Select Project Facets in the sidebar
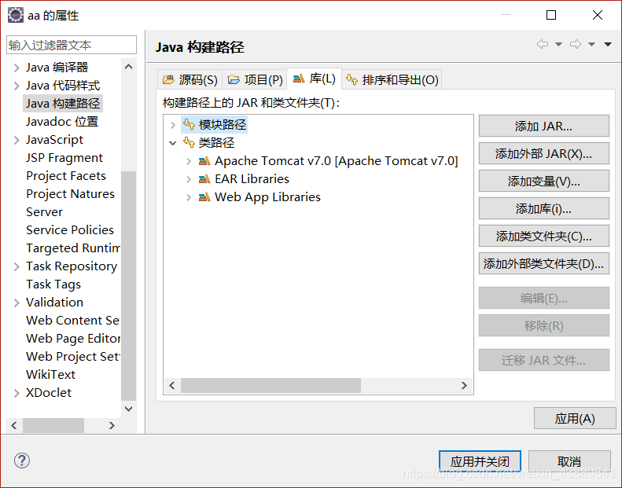The height and width of the screenshot is (488, 622). [x=66, y=175]
